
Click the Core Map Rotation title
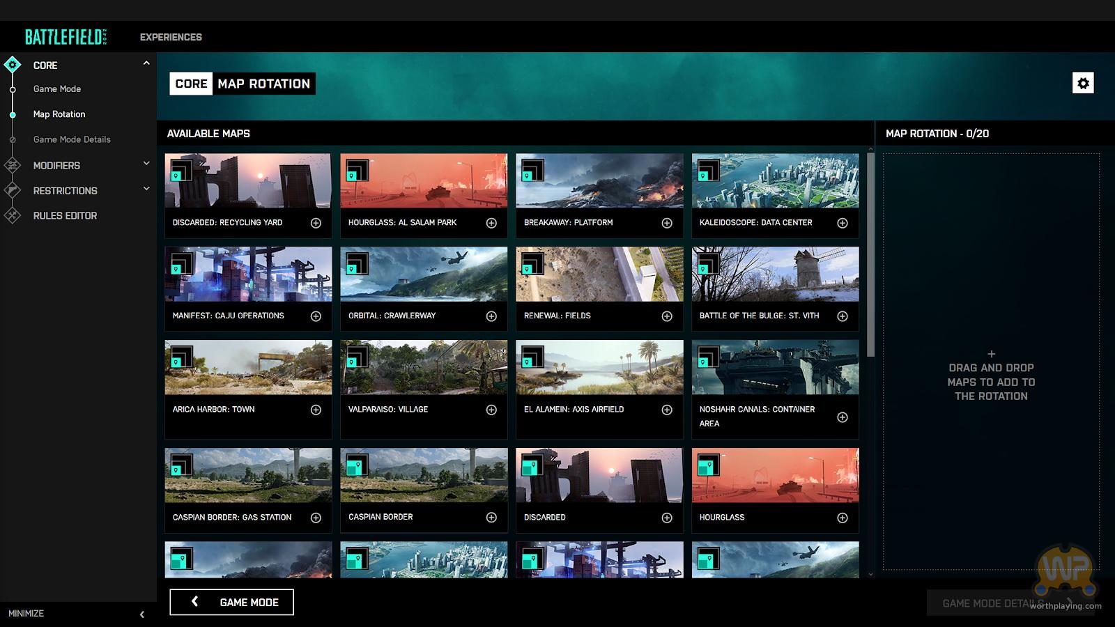pyautogui.click(x=243, y=84)
